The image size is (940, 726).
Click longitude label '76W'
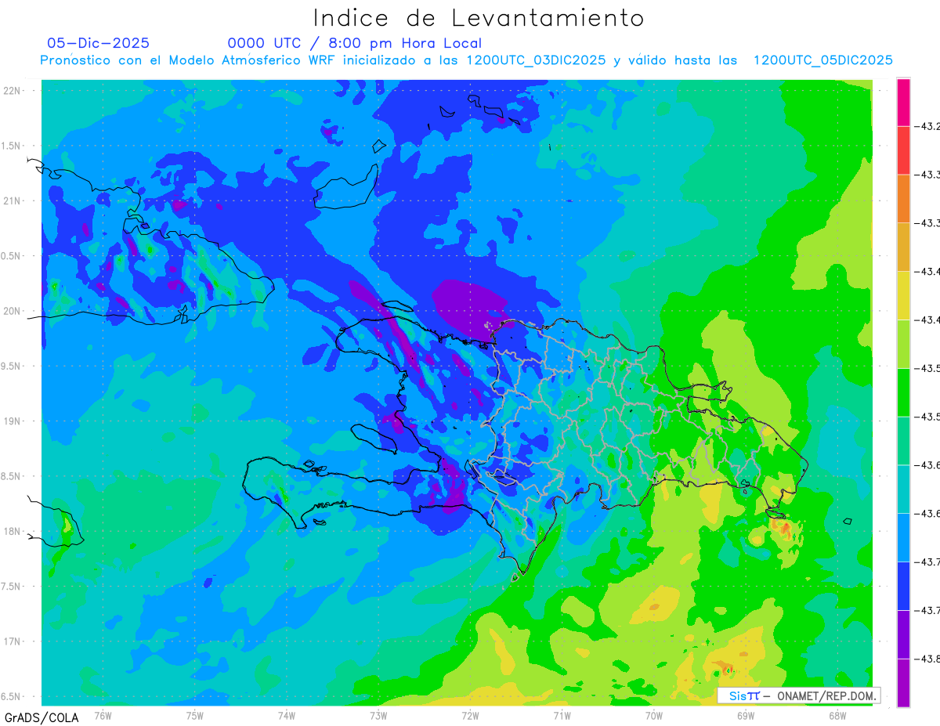pos(103,715)
